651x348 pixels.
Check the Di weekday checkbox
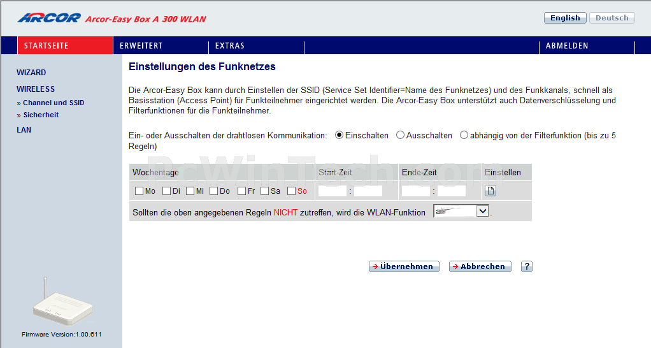click(166, 191)
